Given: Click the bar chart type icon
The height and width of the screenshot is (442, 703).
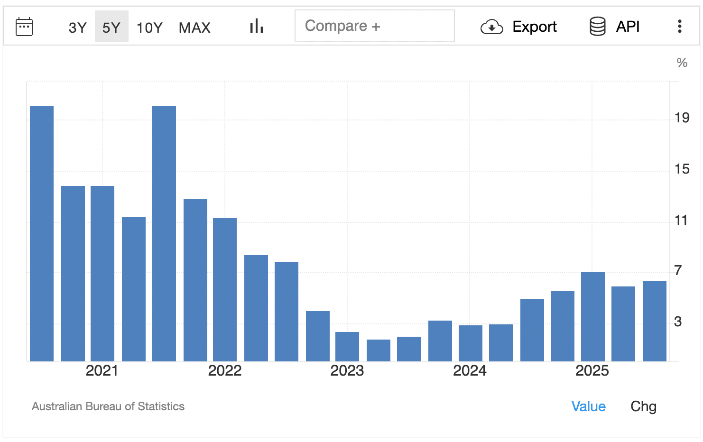Looking at the screenshot, I should pyautogui.click(x=256, y=27).
